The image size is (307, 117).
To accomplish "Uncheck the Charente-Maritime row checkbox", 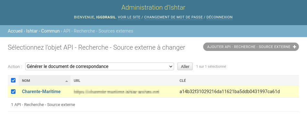I will click(x=13, y=92).
